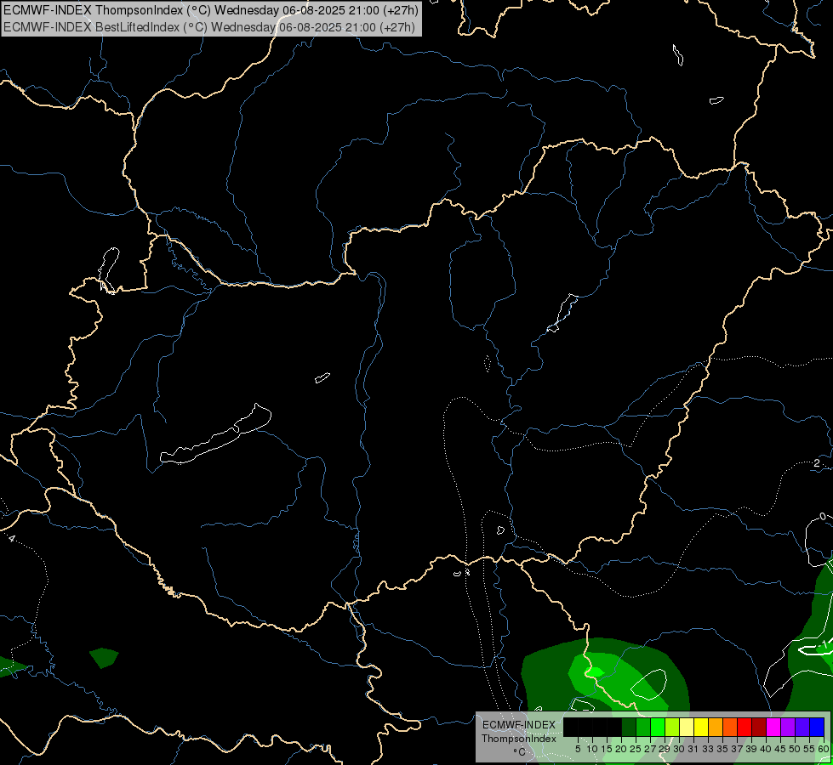Screen dimensions: 833x765
Task: Click the 'ThompsonIndex' label in legend
Action: click(518, 739)
